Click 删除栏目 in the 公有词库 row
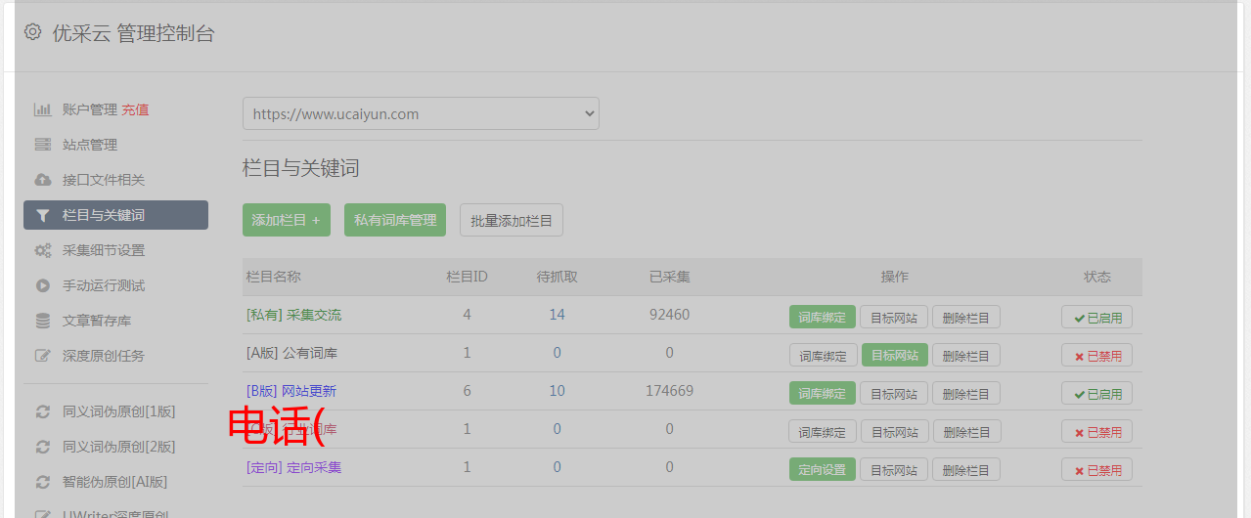 tap(966, 355)
